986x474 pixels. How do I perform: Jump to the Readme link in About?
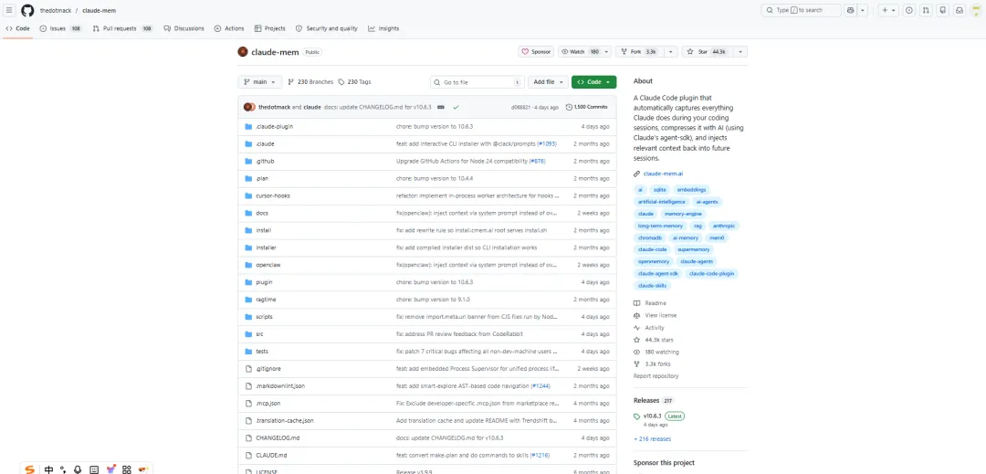656,303
